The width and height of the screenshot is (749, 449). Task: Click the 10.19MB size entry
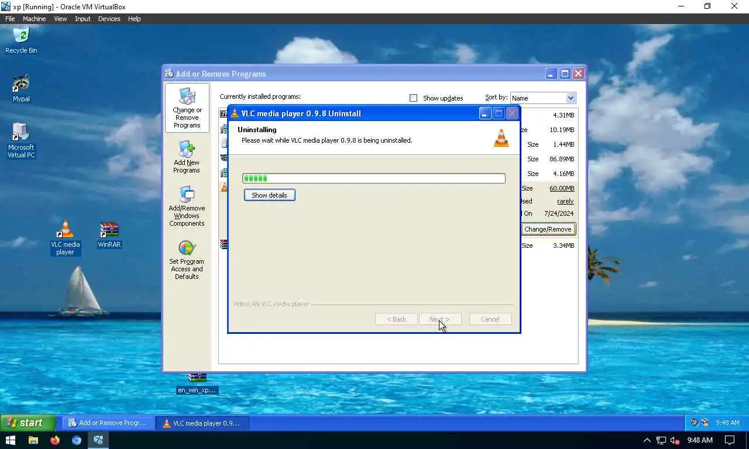click(x=562, y=130)
